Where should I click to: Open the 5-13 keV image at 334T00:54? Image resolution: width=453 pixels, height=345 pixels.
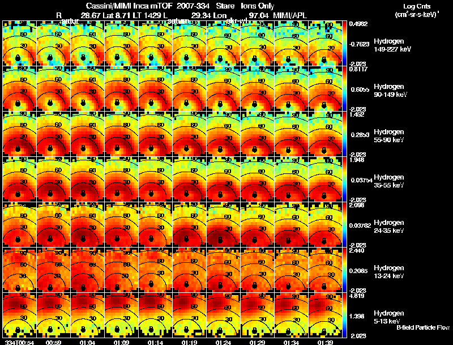coord(20,316)
